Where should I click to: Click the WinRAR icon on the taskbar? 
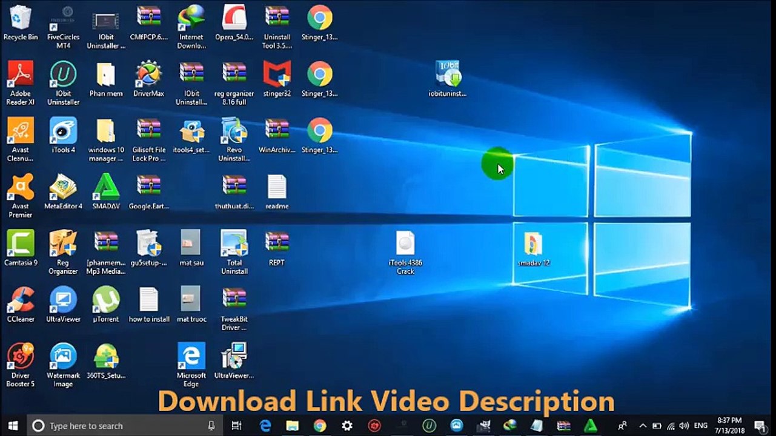563,426
